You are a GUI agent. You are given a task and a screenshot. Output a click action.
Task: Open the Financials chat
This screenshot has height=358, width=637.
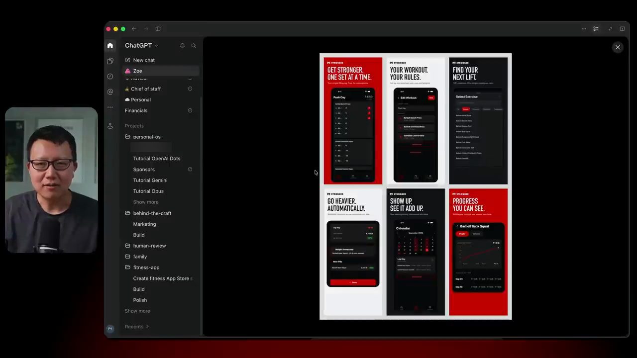coord(160,110)
